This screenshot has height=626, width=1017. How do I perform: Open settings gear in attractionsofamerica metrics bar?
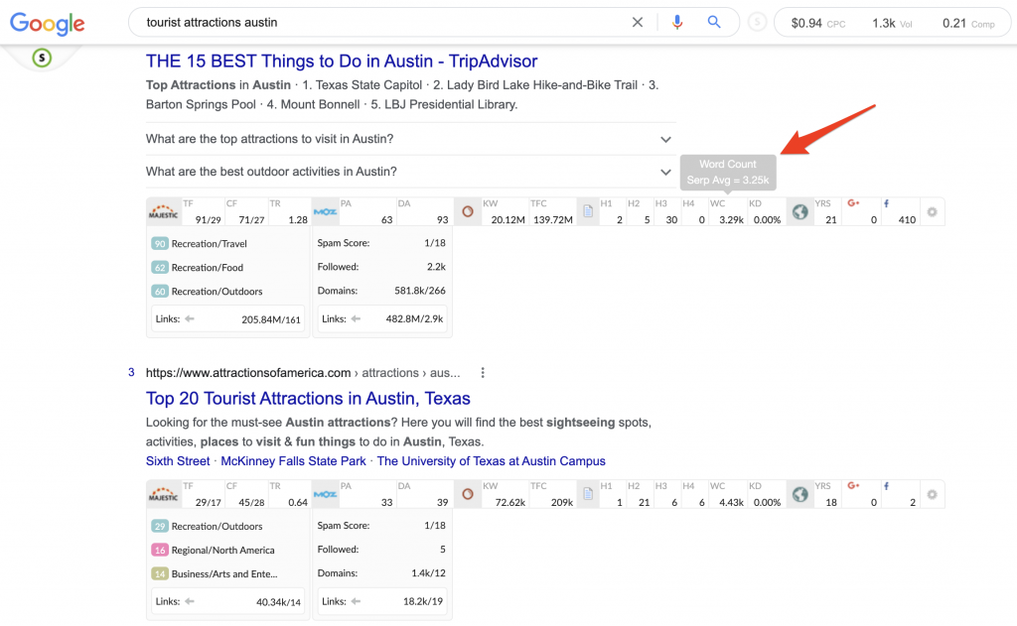click(932, 494)
